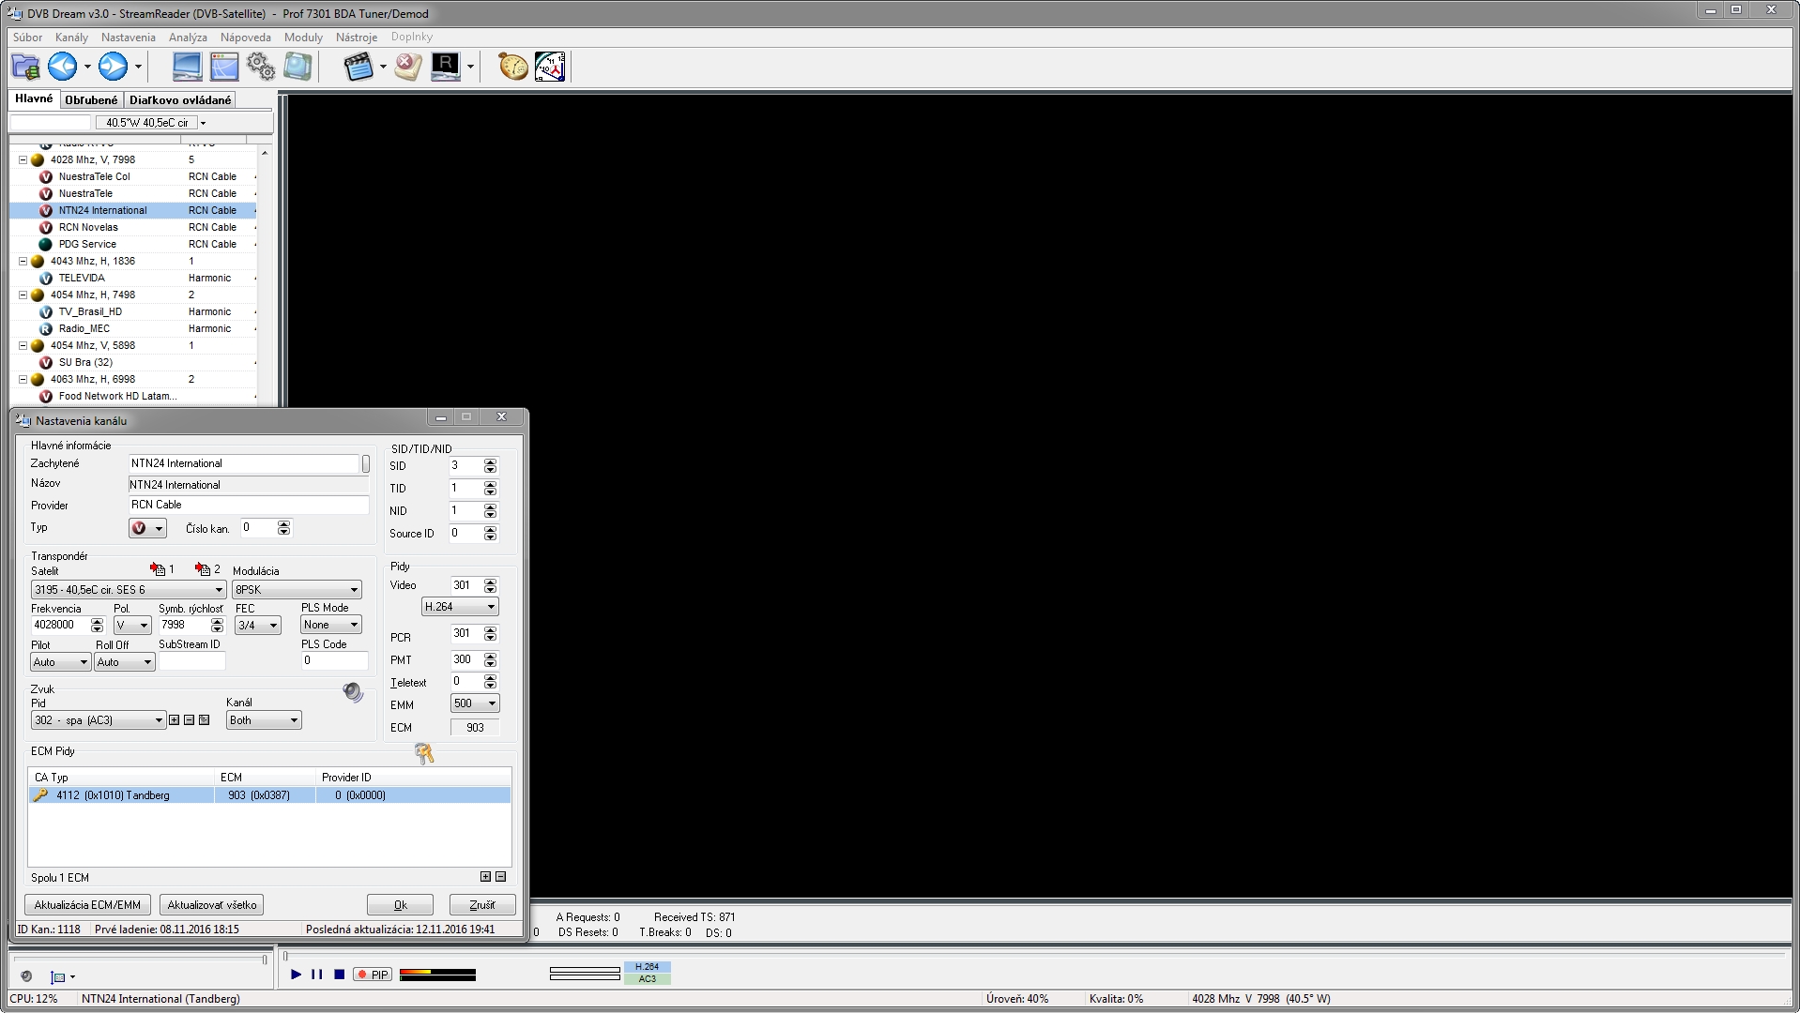Open the Nastavenia menu
The image size is (1800, 1013).
click(x=129, y=38)
